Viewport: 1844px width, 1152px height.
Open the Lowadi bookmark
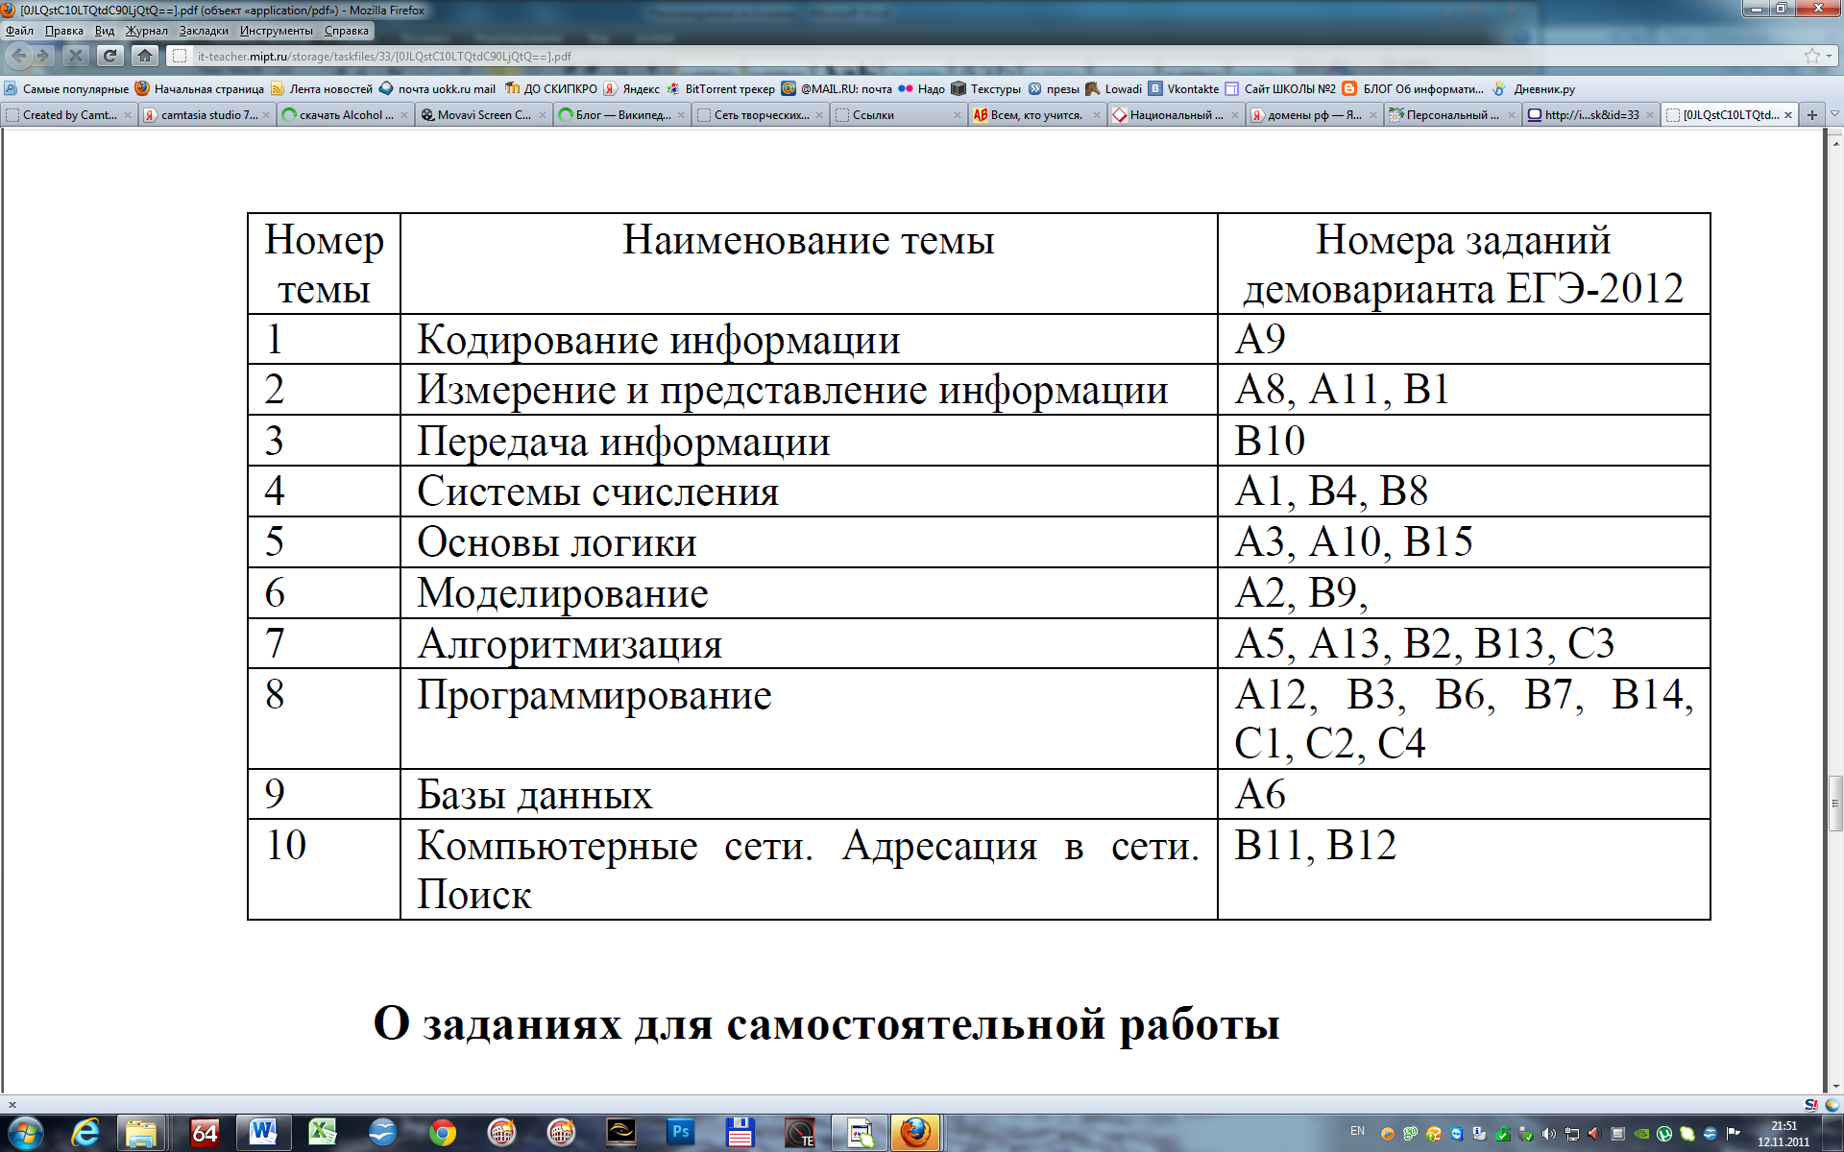(x=1114, y=88)
